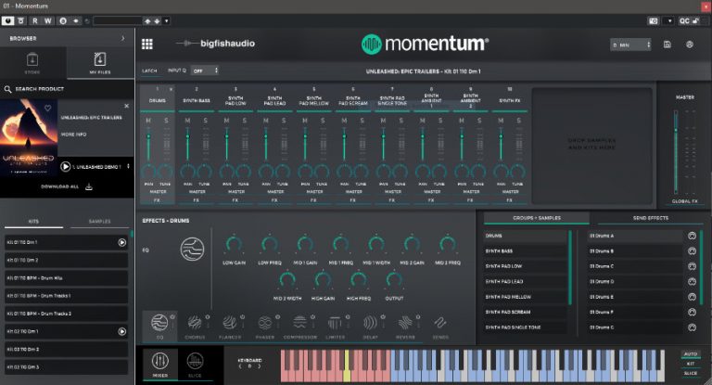Viewport: 712px width, 385px height.
Task: Open the Delay effect icon
Action: pos(370,324)
